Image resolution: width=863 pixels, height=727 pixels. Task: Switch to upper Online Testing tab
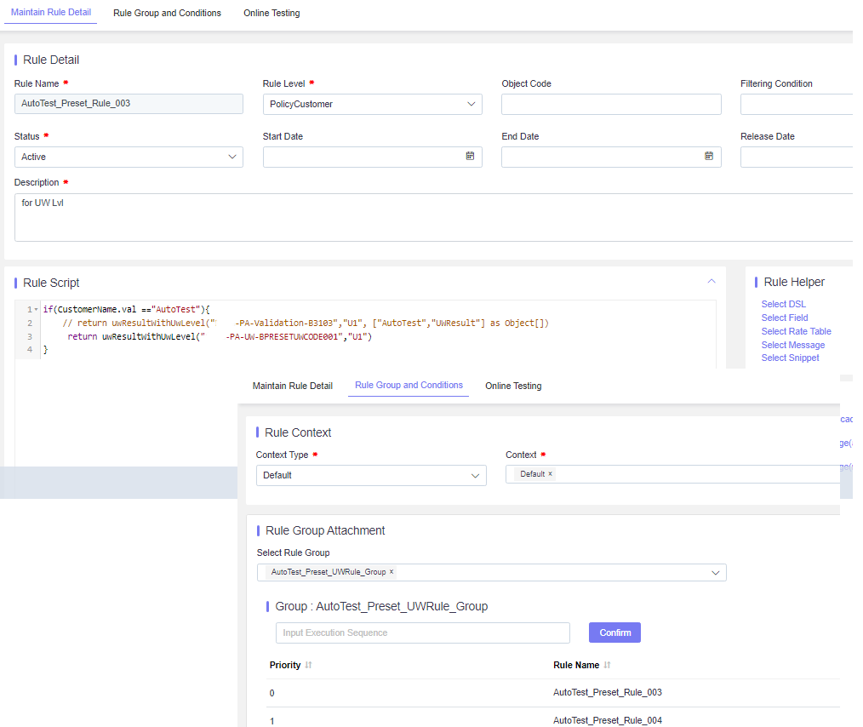tap(271, 14)
